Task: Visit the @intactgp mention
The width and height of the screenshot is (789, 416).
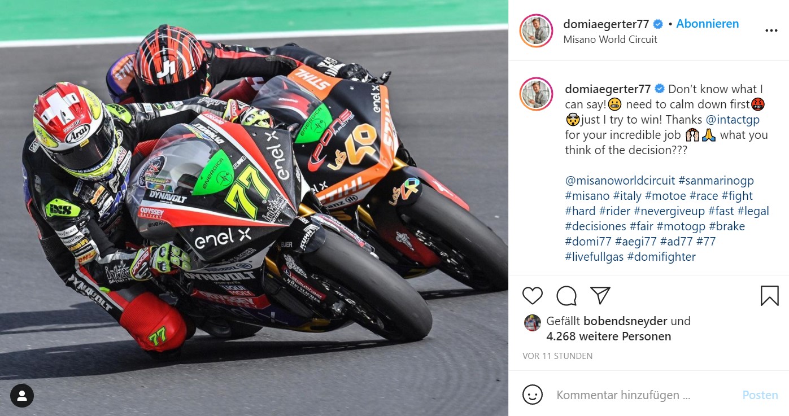Action: 733,120
